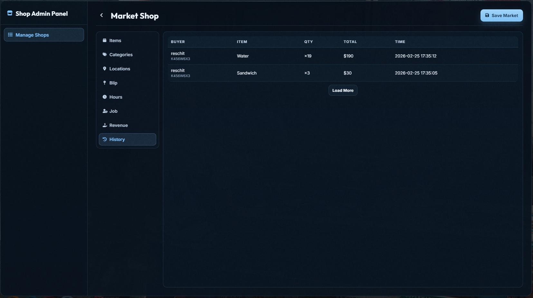The height and width of the screenshot is (298, 533).
Task: Click the tags icon next to Categories
Action: coord(105,55)
